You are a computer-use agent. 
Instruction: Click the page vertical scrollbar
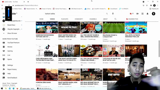pos(159,48)
